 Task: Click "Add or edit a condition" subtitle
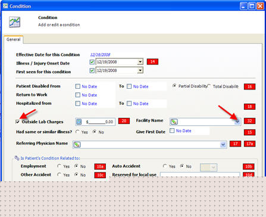pyautogui.click(x=59, y=24)
